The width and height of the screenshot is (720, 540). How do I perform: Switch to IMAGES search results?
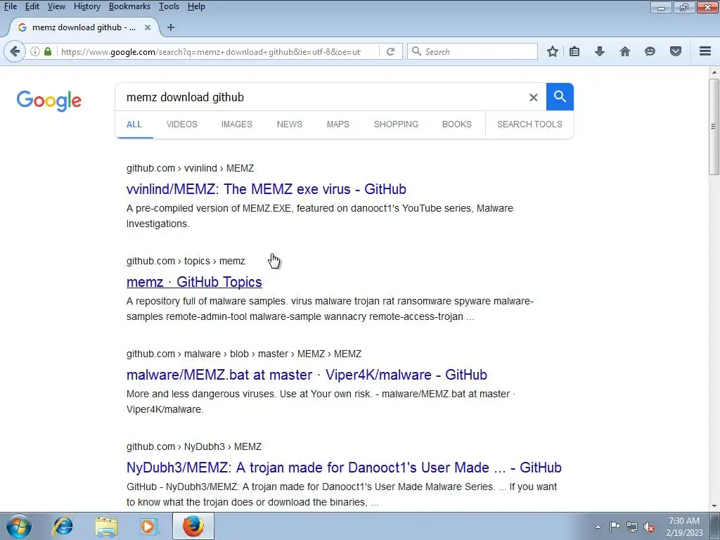pyautogui.click(x=236, y=124)
